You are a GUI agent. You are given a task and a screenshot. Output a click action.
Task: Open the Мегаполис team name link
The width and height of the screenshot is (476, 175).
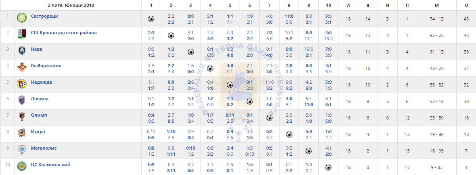click(44, 148)
